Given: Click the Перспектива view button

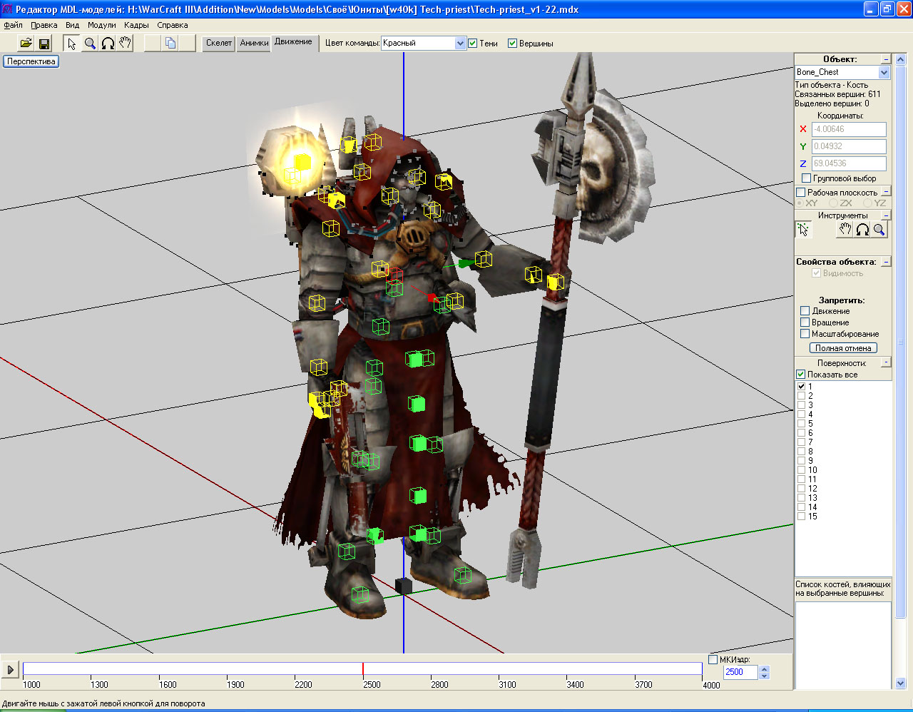Looking at the screenshot, I should coord(31,61).
